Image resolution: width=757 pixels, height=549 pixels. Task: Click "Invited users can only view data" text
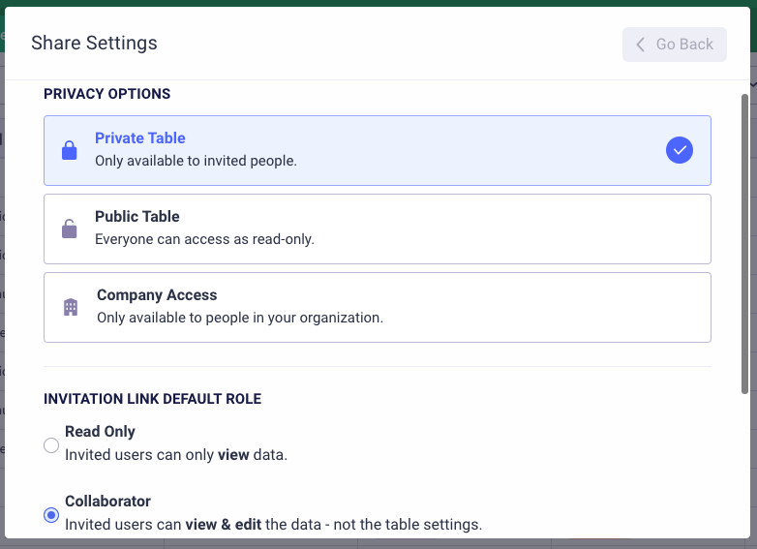coord(176,453)
